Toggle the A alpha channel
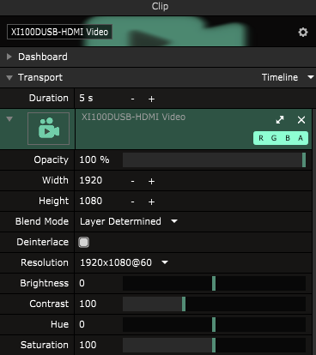 301,138
